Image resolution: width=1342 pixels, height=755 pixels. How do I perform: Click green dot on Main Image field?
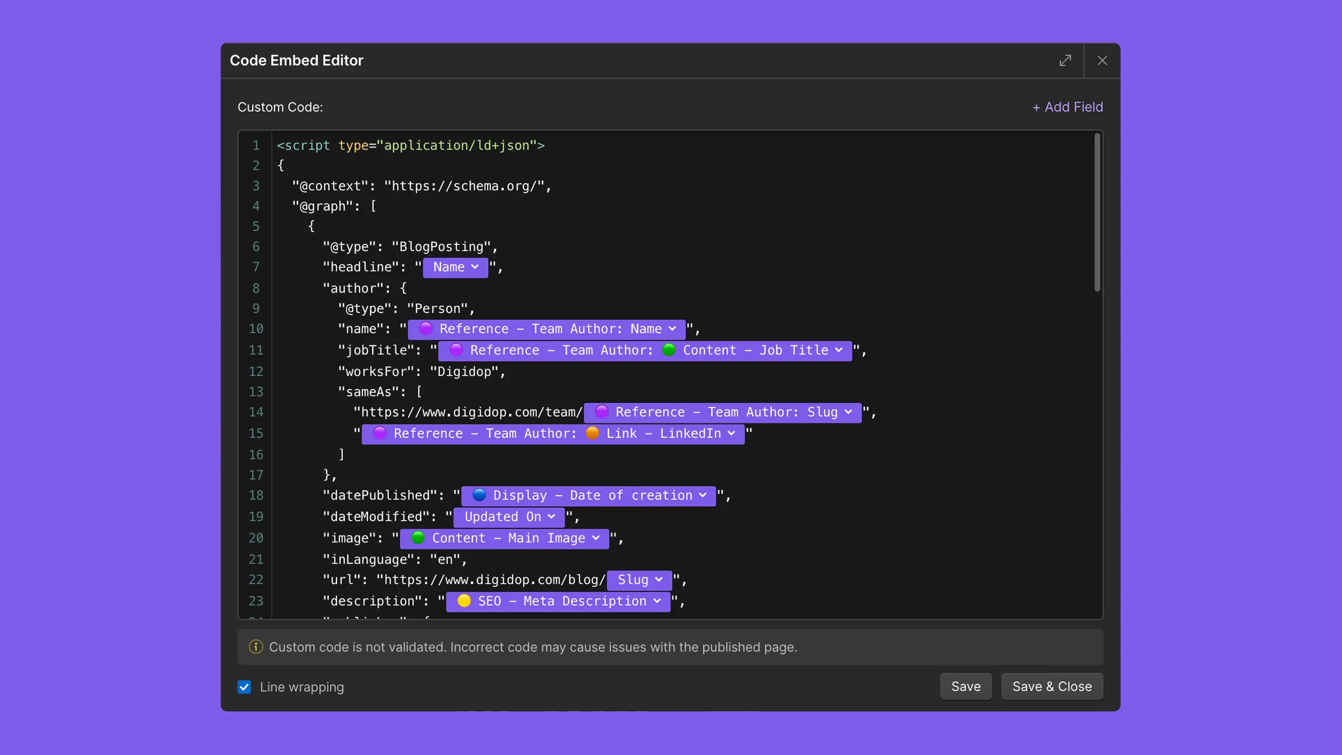tap(418, 538)
